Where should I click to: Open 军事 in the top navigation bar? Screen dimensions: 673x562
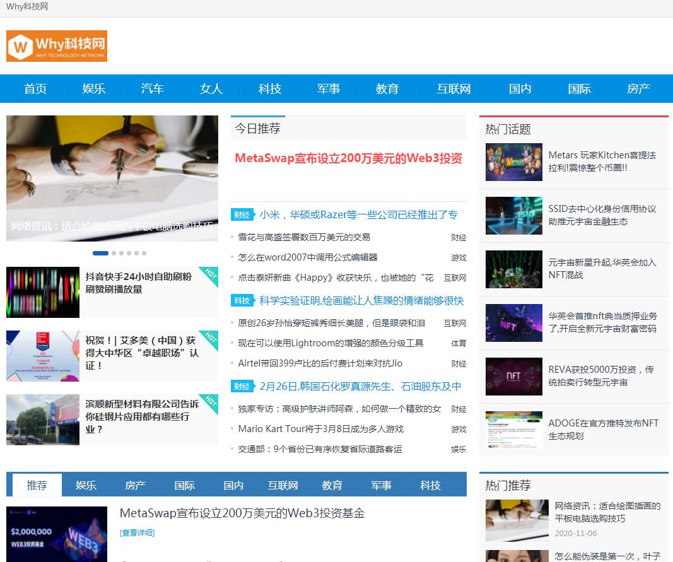click(329, 88)
